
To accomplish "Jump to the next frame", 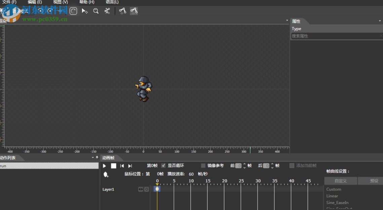I will (130, 166).
